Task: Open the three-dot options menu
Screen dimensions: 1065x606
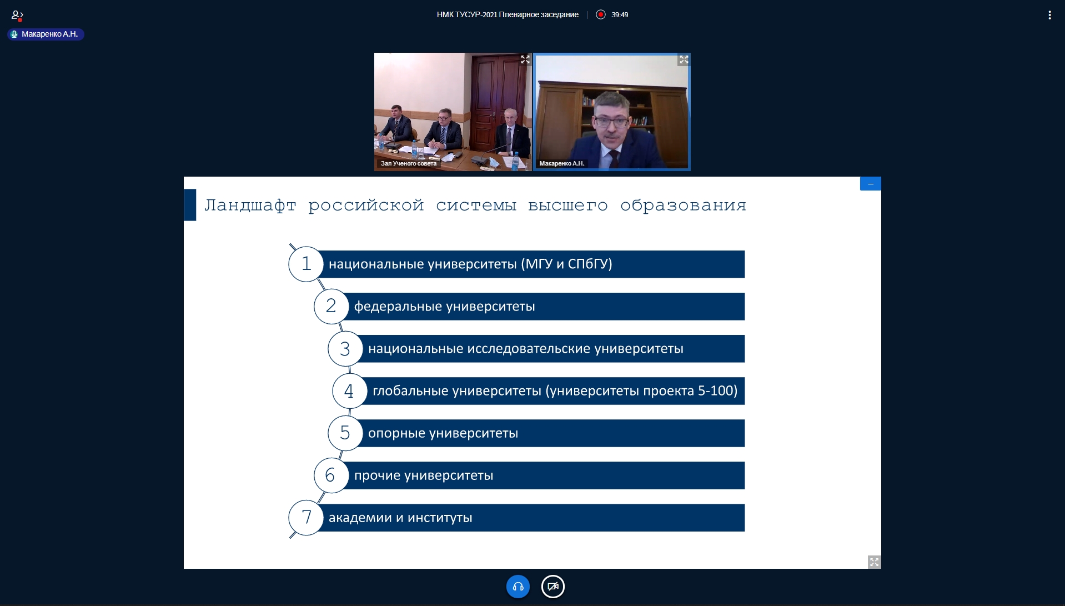Action: [x=1049, y=15]
